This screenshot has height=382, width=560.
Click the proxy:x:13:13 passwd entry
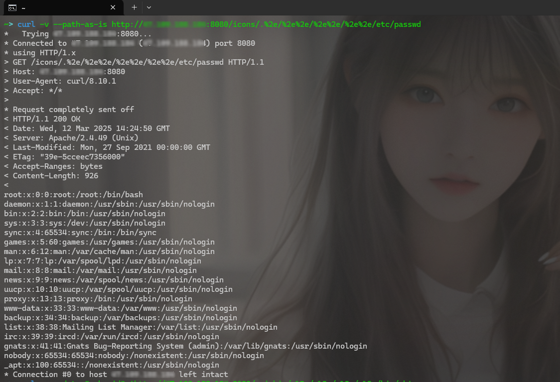tap(98, 299)
